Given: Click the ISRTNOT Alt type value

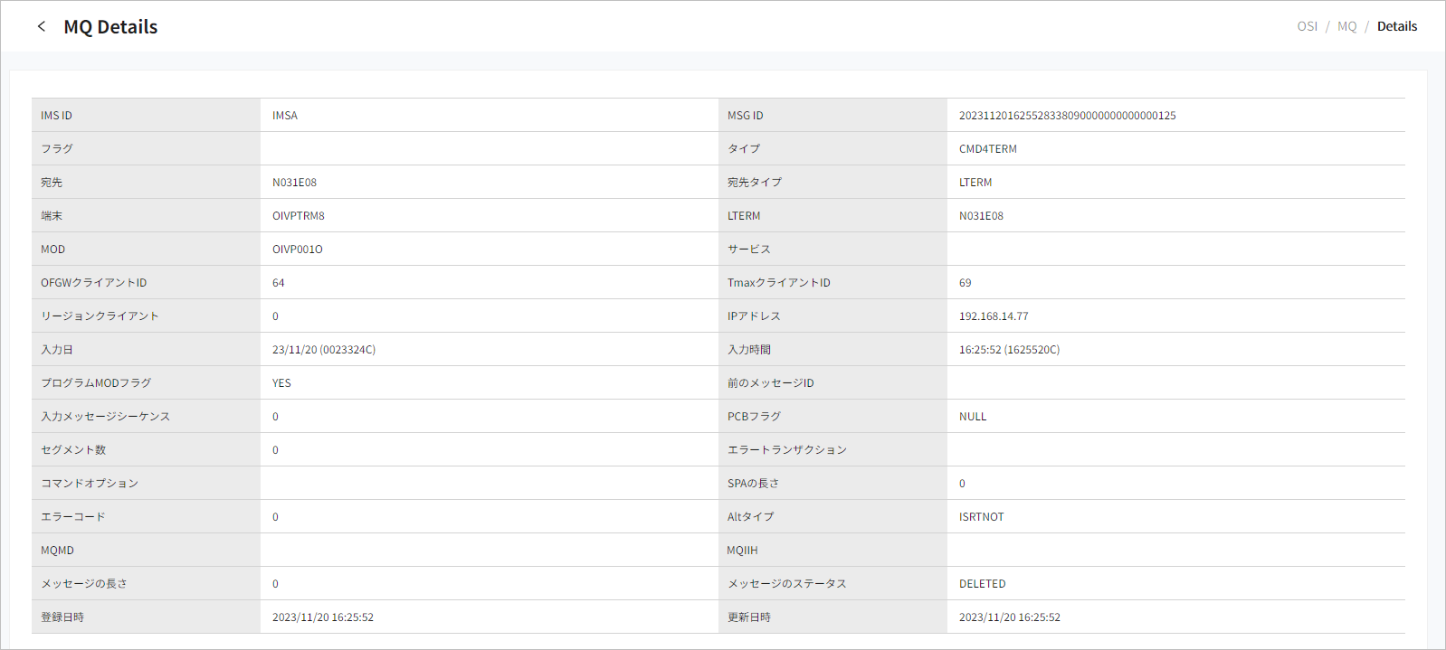Looking at the screenshot, I should pyautogui.click(x=981, y=517).
